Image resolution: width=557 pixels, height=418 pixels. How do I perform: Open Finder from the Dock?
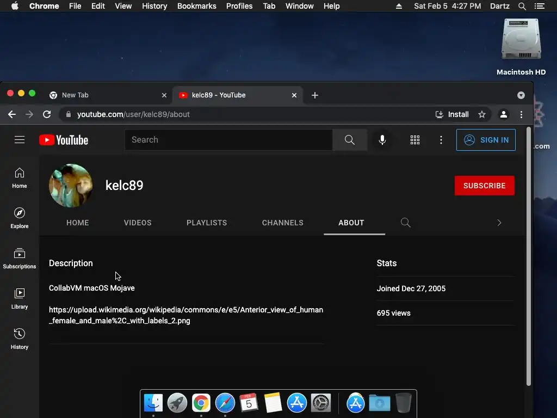click(x=153, y=403)
